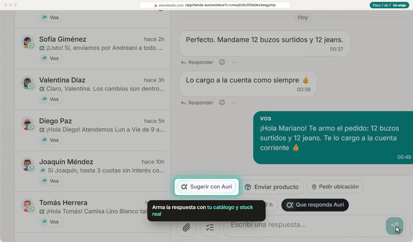
Task: Click the Vos assignee chip under Valentina Díaz
Action: pyautogui.click(x=51, y=99)
